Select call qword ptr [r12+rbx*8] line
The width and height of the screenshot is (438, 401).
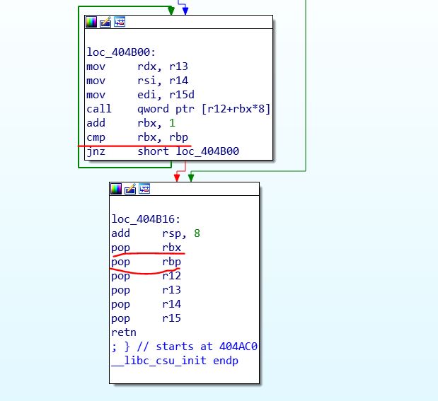point(178,109)
